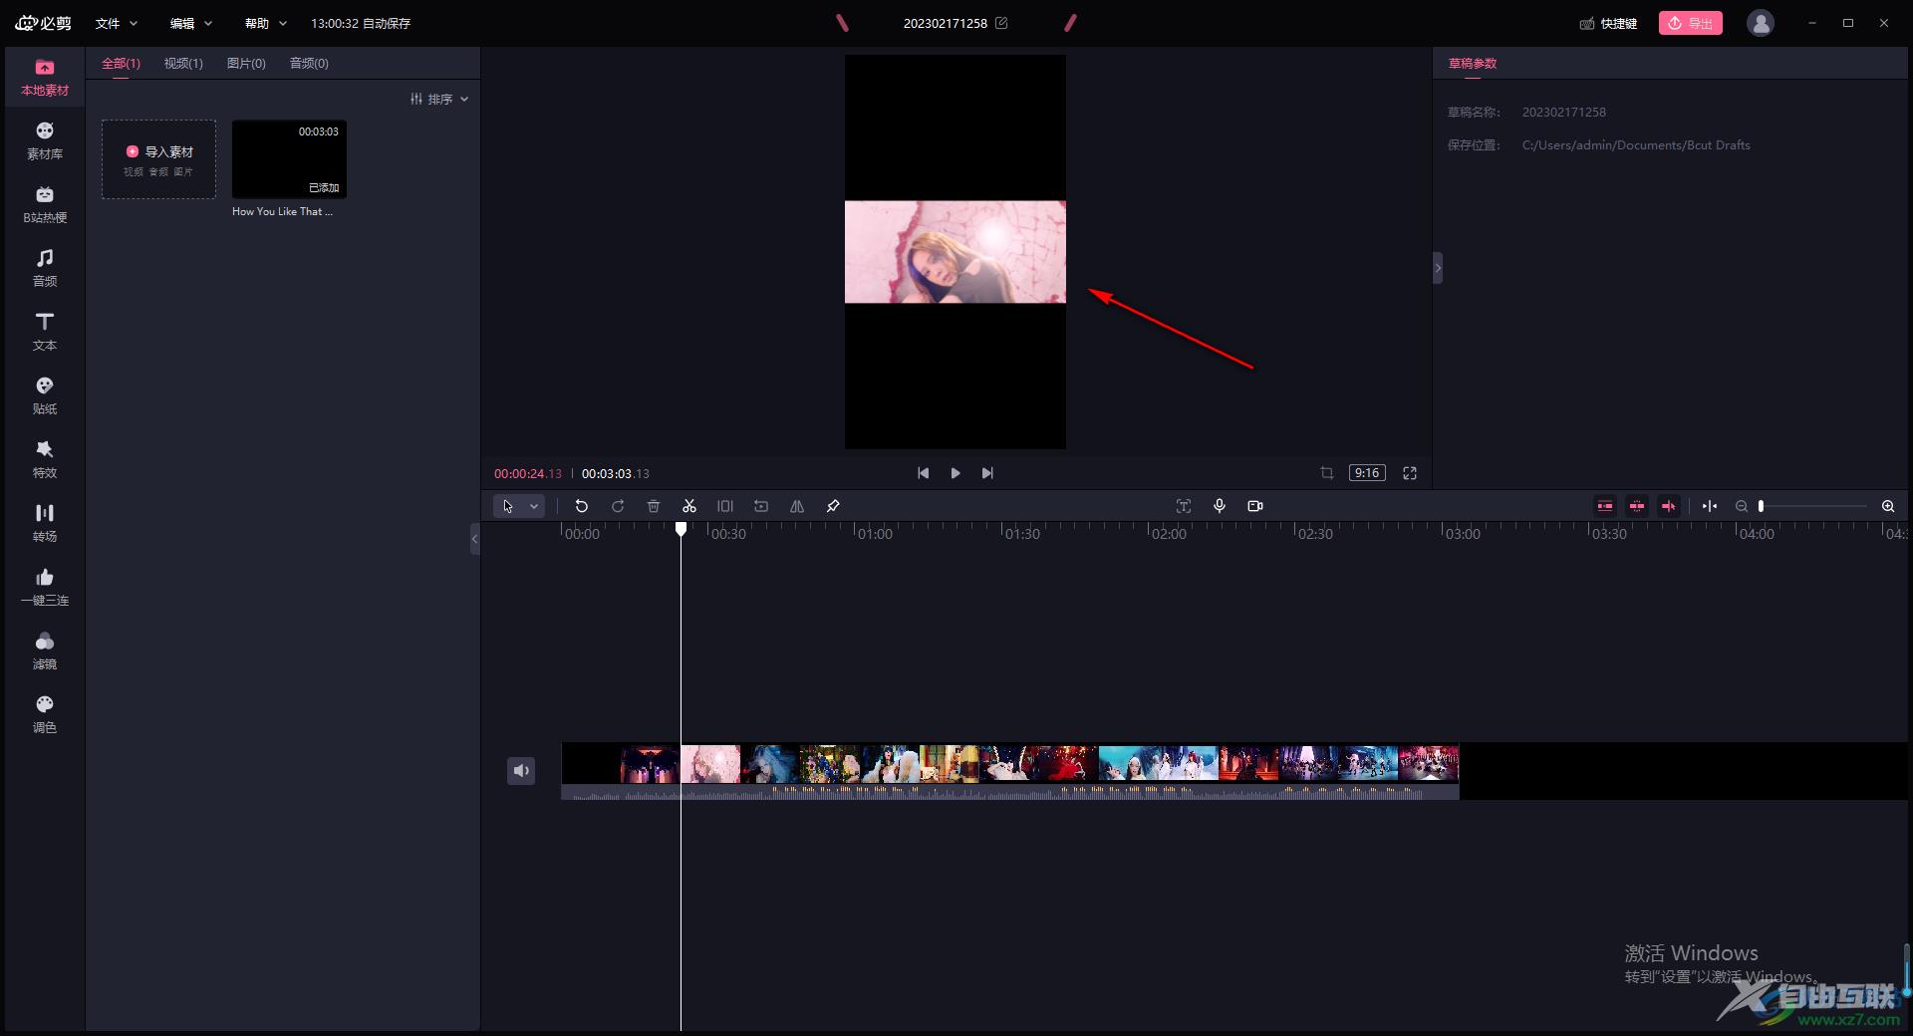The image size is (1913, 1036).
Task: Open the 素材库 material library
Action: 45,141
